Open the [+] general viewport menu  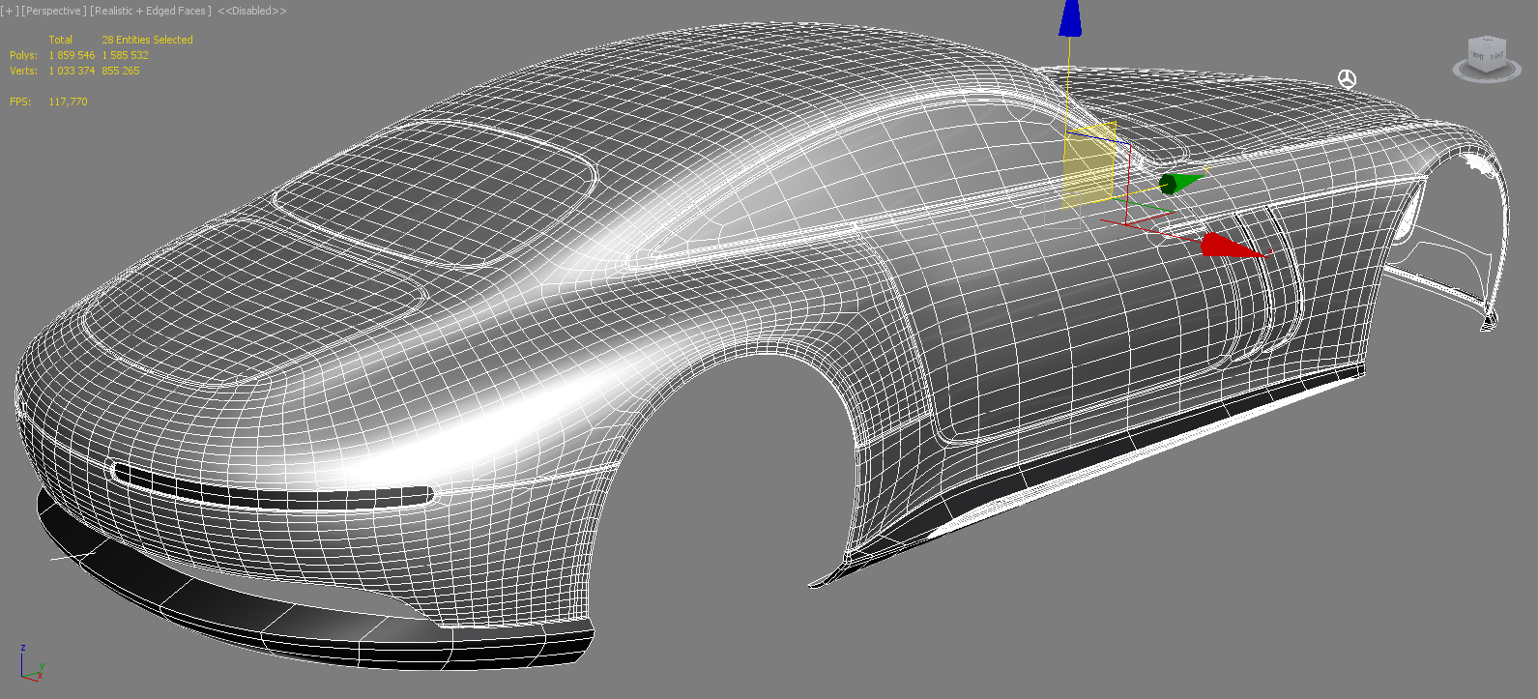click(x=9, y=11)
